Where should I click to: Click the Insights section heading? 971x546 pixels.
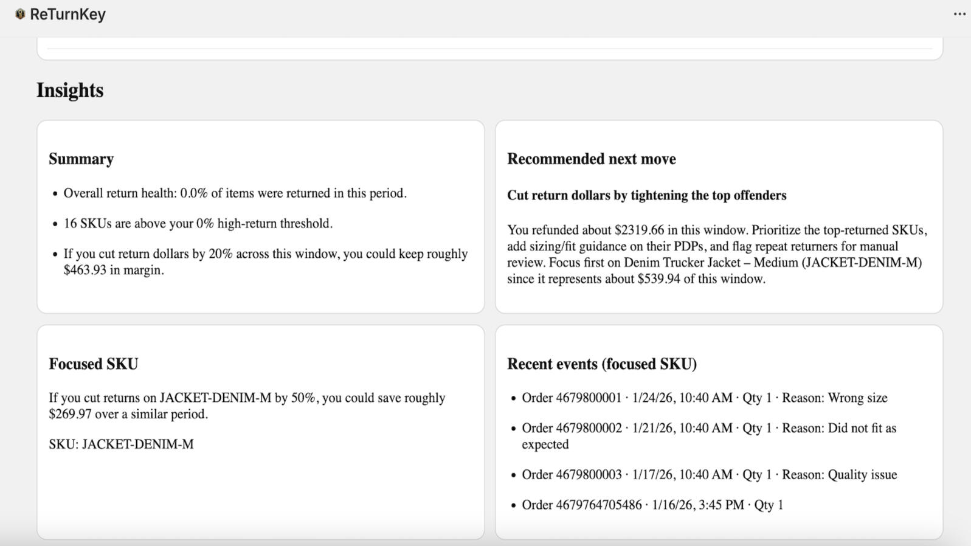click(70, 90)
